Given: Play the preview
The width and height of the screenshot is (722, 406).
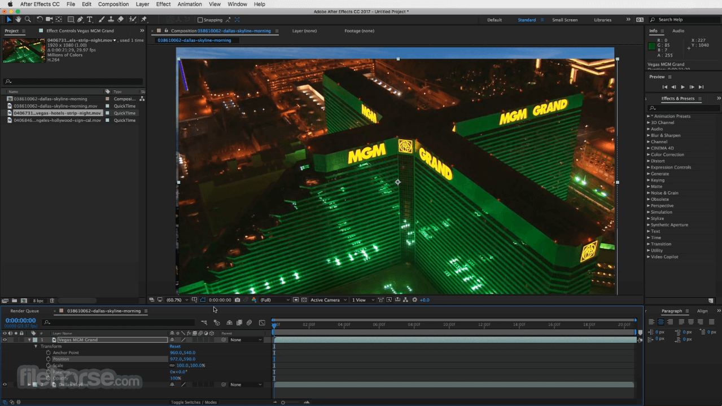Looking at the screenshot, I should (682, 87).
